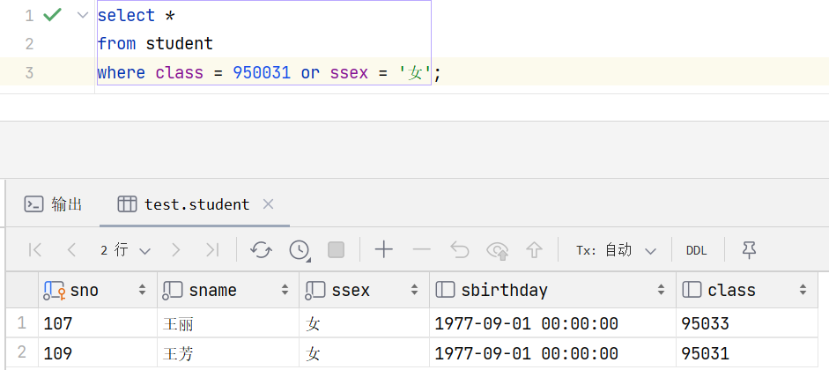Open the auto-refresh clock icon
Viewport: 829px width, 370px height.
pos(300,249)
